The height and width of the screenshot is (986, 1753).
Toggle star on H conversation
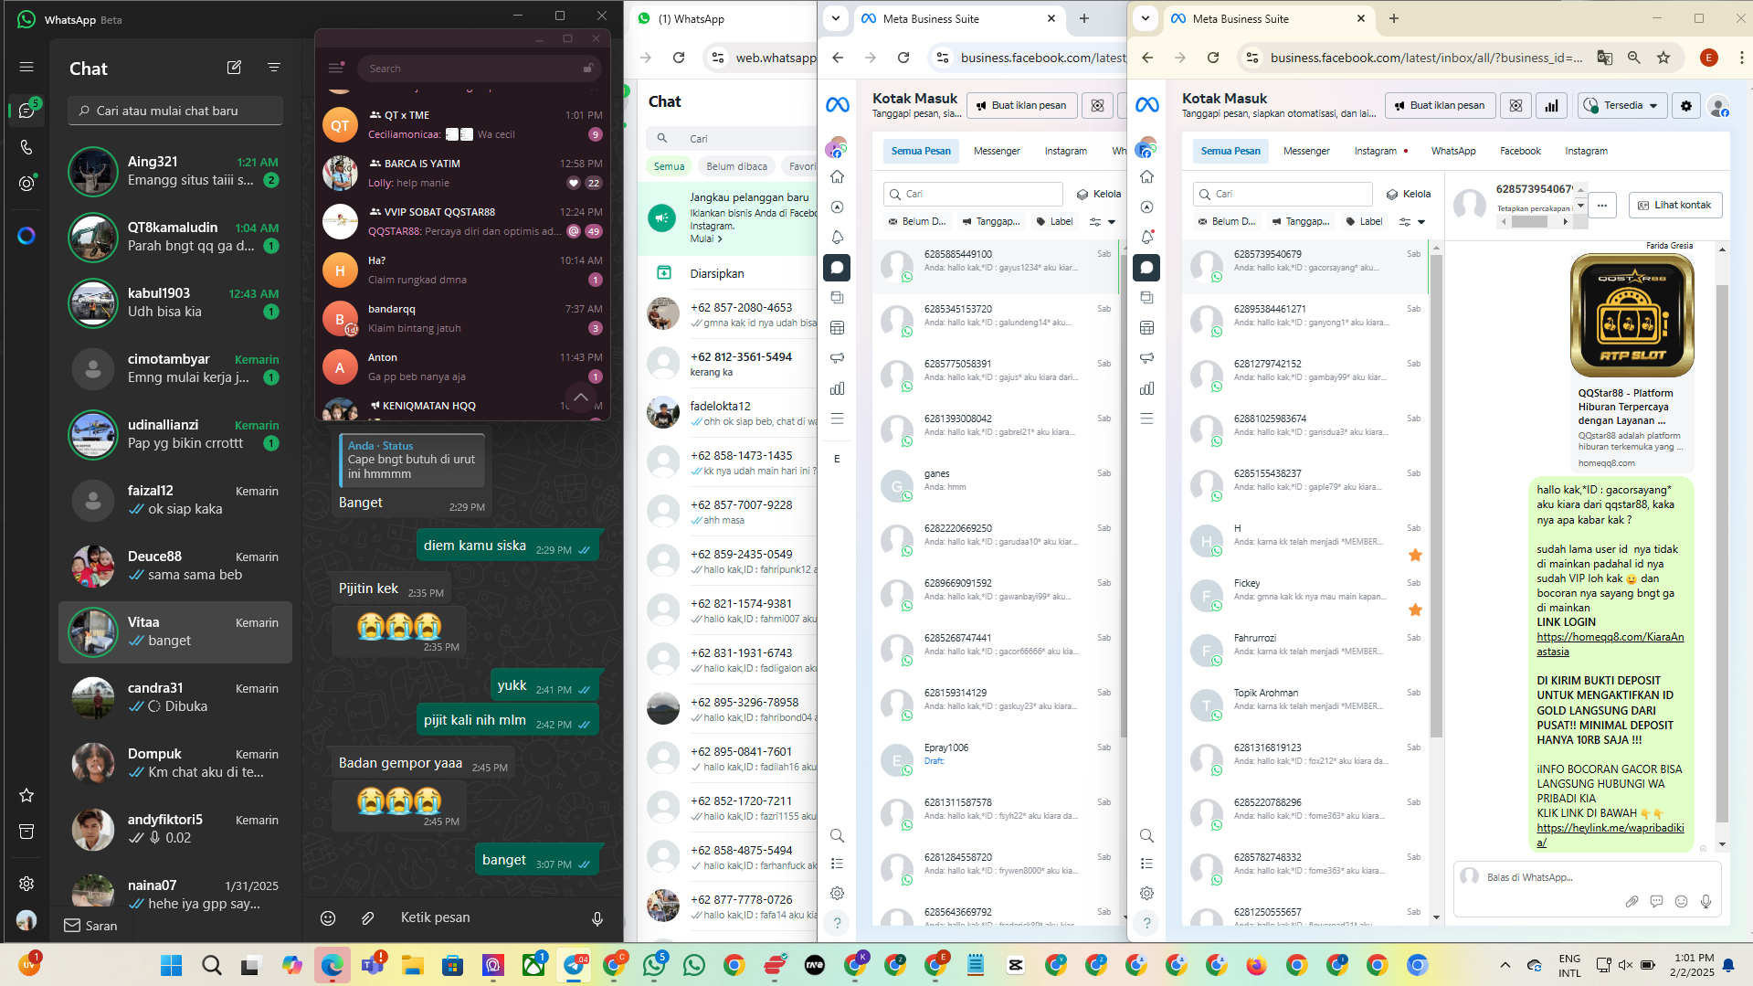tap(1415, 555)
